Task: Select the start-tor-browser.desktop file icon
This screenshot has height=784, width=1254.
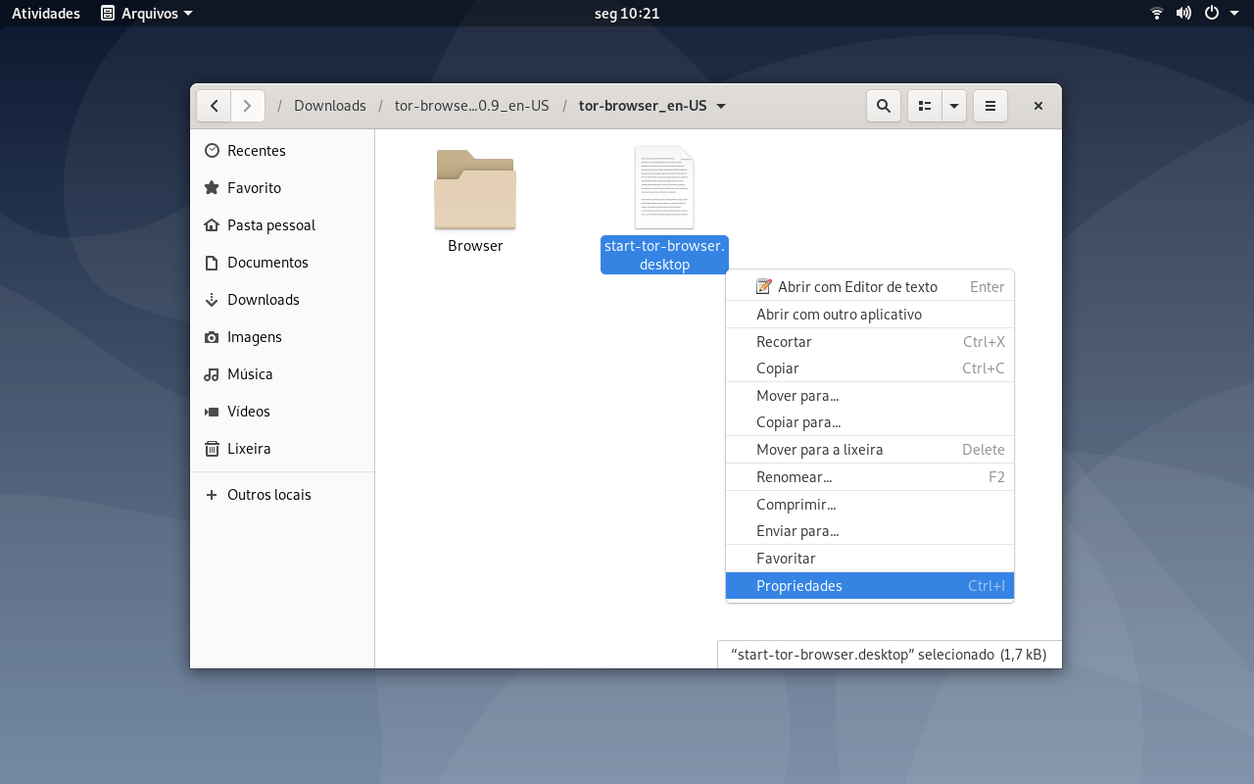Action: tap(664, 187)
